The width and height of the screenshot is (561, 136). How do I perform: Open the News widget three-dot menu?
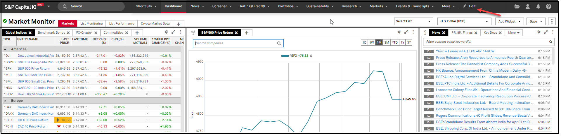(553, 32)
